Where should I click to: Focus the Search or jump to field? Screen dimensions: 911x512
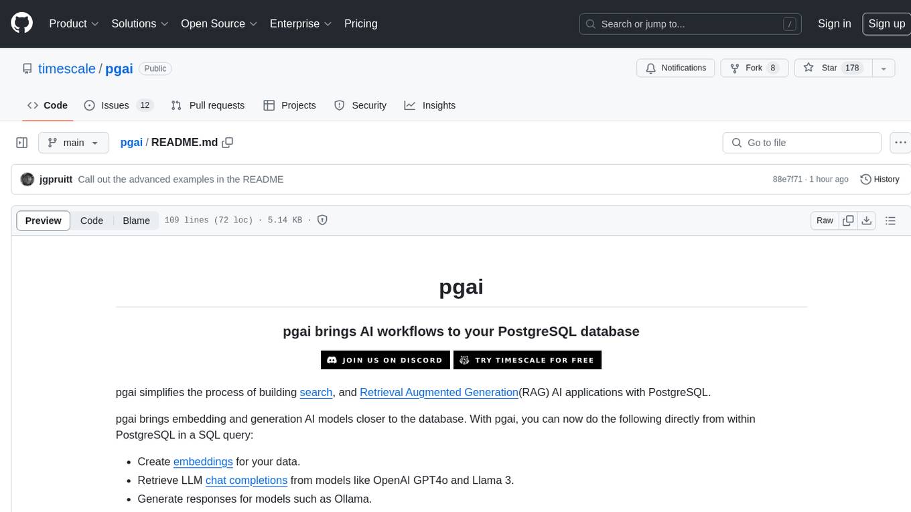tap(690, 23)
